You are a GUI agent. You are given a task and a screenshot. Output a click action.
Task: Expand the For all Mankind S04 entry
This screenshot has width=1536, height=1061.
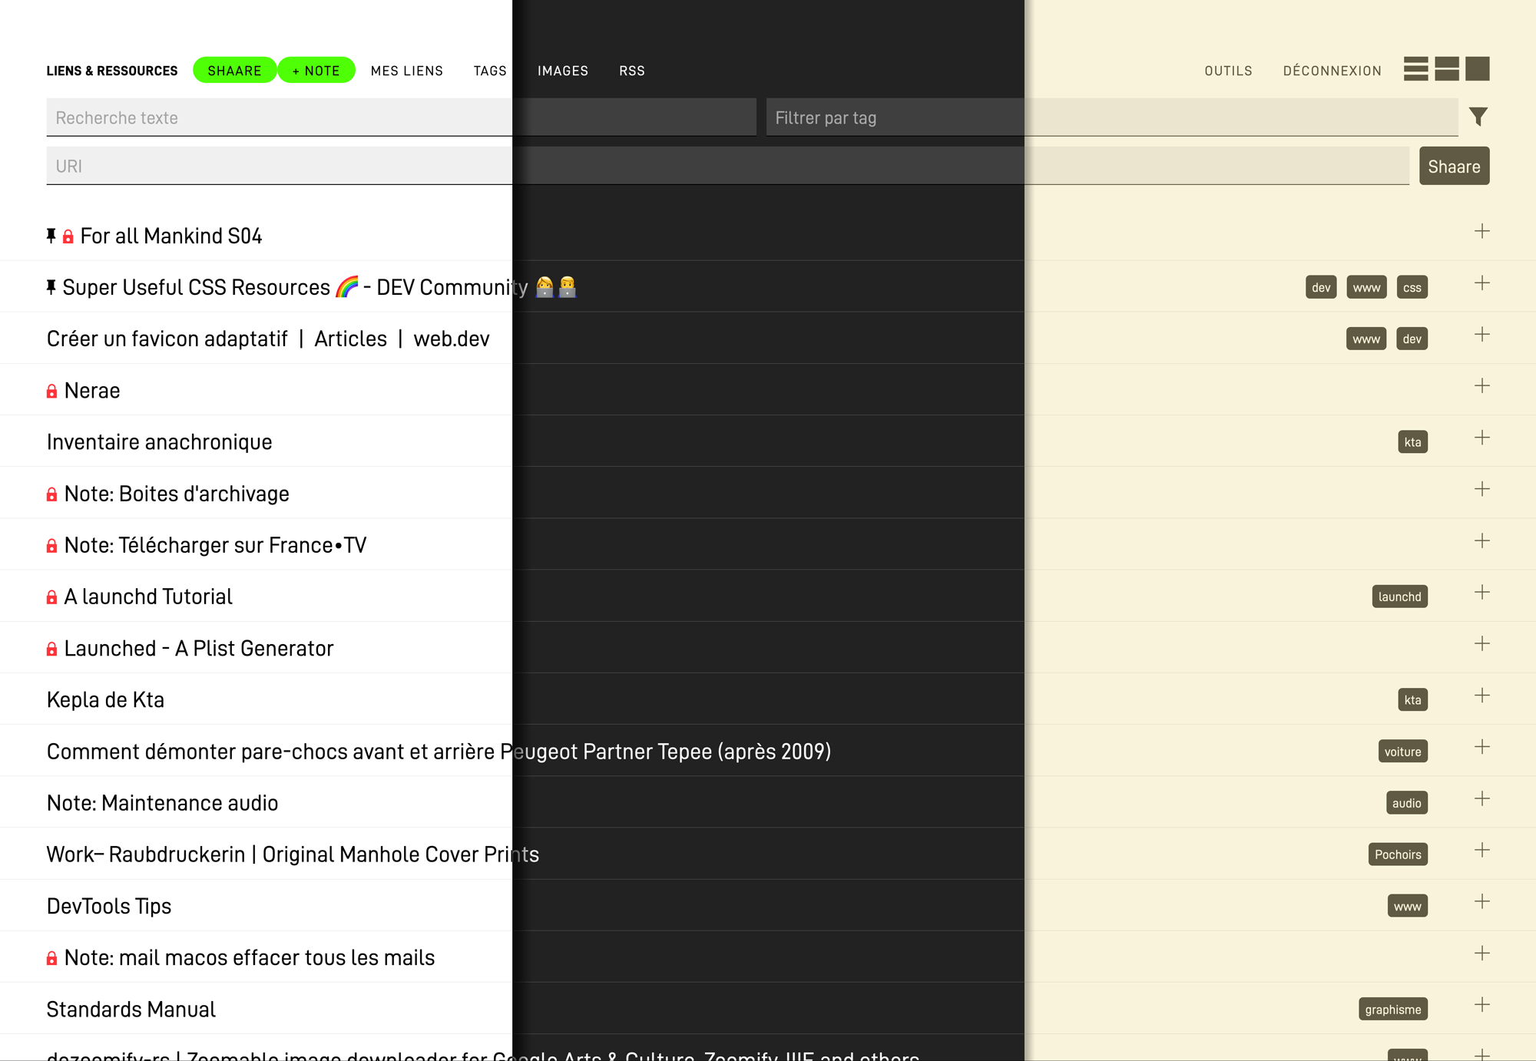[x=1482, y=231]
